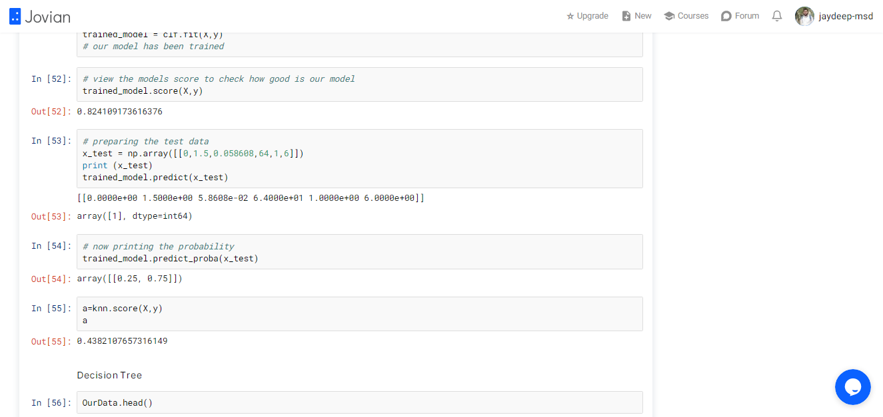Click the OurData.head() code cell
883x417 pixels.
tap(360, 402)
